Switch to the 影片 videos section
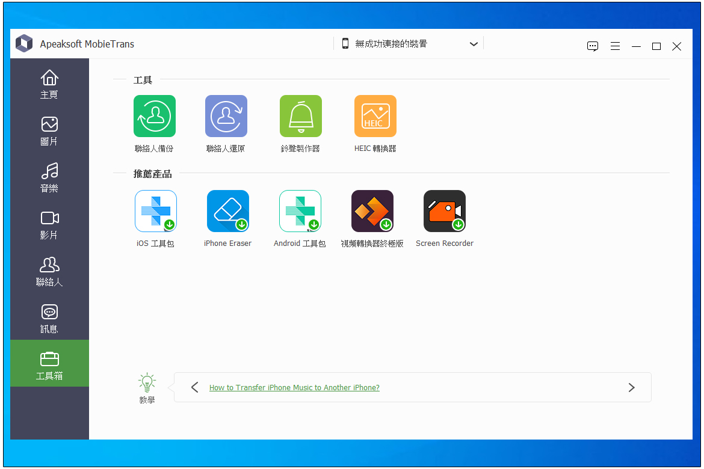This screenshot has height=469, width=704. click(x=49, y=225)
